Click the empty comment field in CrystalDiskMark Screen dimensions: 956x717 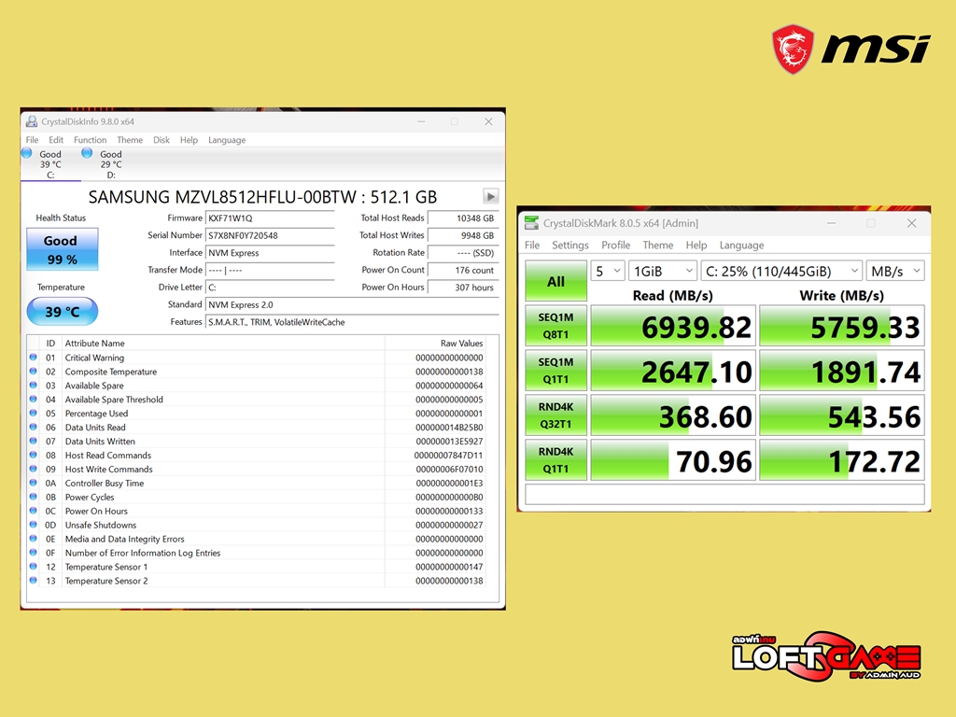(724, 494)
